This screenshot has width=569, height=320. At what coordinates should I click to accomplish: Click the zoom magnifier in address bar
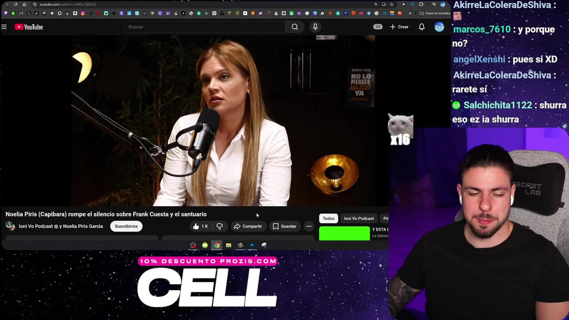point(376,4)
